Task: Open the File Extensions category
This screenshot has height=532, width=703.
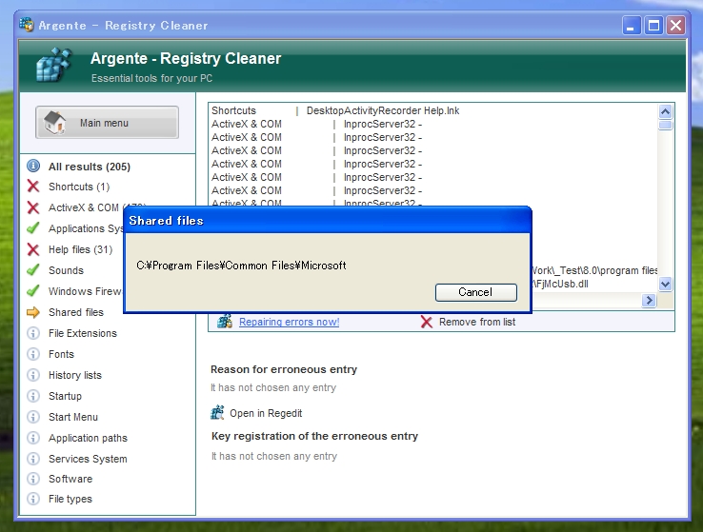Action: tap(83, 333)
